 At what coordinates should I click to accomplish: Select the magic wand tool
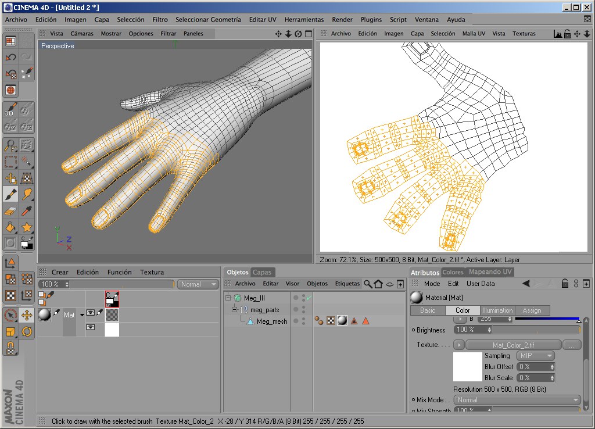point(27,162)
